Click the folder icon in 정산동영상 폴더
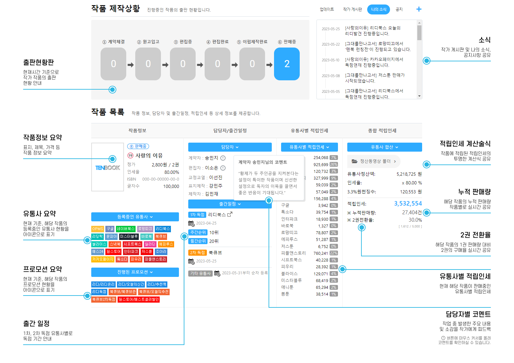The width and height of the screenshot is (514, 363). tap(355, 161)
